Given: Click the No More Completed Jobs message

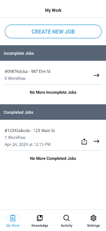Looking at the screenshot, I should tap(53, 158).
